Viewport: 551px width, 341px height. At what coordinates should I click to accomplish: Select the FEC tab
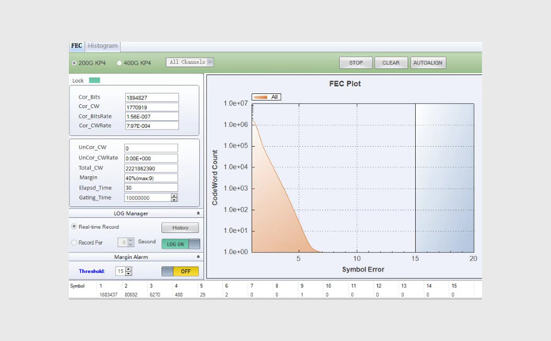[76, 46]
